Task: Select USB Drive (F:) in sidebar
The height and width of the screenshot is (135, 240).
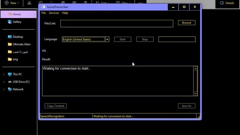Action: (18, 82)
